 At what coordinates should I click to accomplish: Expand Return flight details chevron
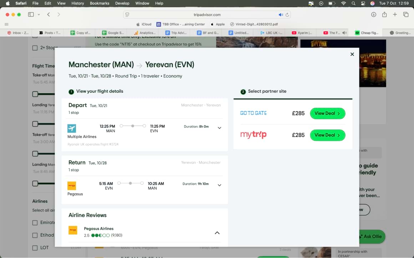(x=219, y=185)
